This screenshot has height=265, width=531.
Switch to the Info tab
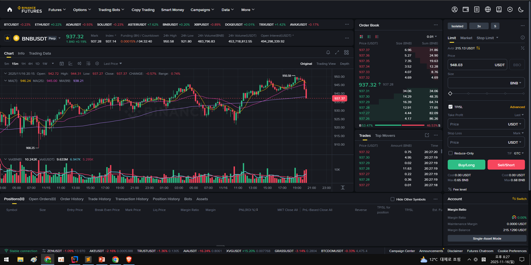21,53
